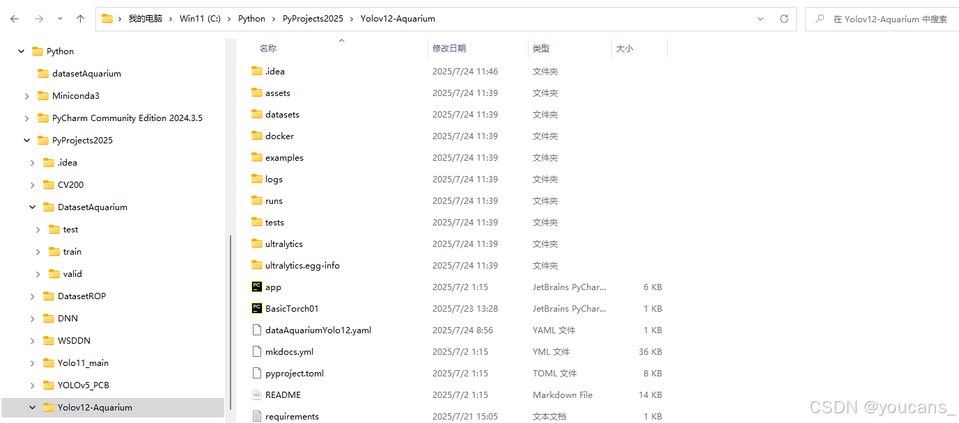959x423 pixels.
Task: Select Win11 (C:) in the breadcrumb
Action: (200, 19)
